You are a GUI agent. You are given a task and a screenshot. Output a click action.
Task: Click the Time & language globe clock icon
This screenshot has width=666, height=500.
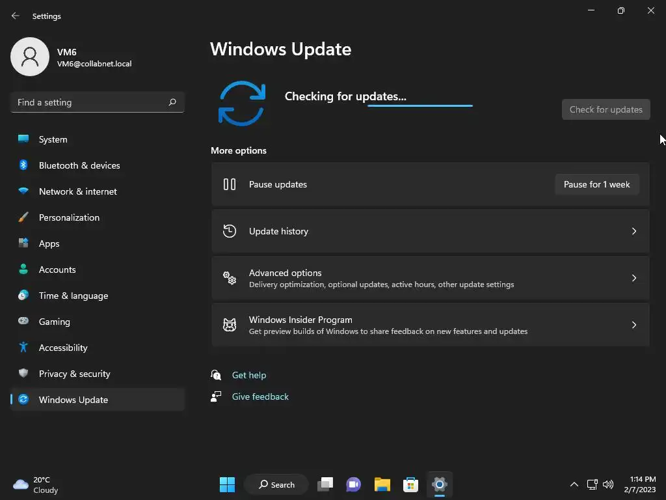23,295
